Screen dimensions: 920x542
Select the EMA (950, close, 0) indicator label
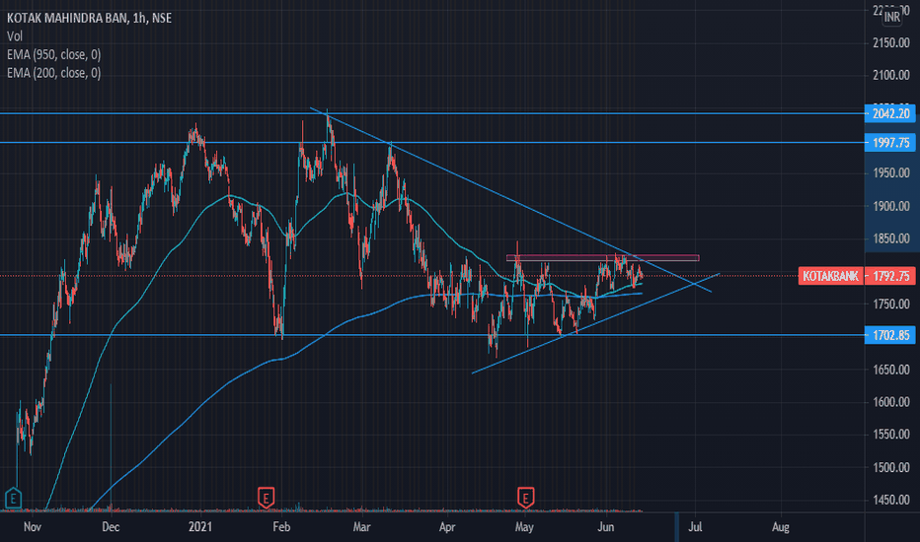pos(54,54)
